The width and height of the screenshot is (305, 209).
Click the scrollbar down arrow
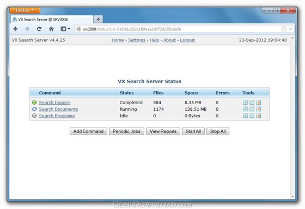[292, 197]
